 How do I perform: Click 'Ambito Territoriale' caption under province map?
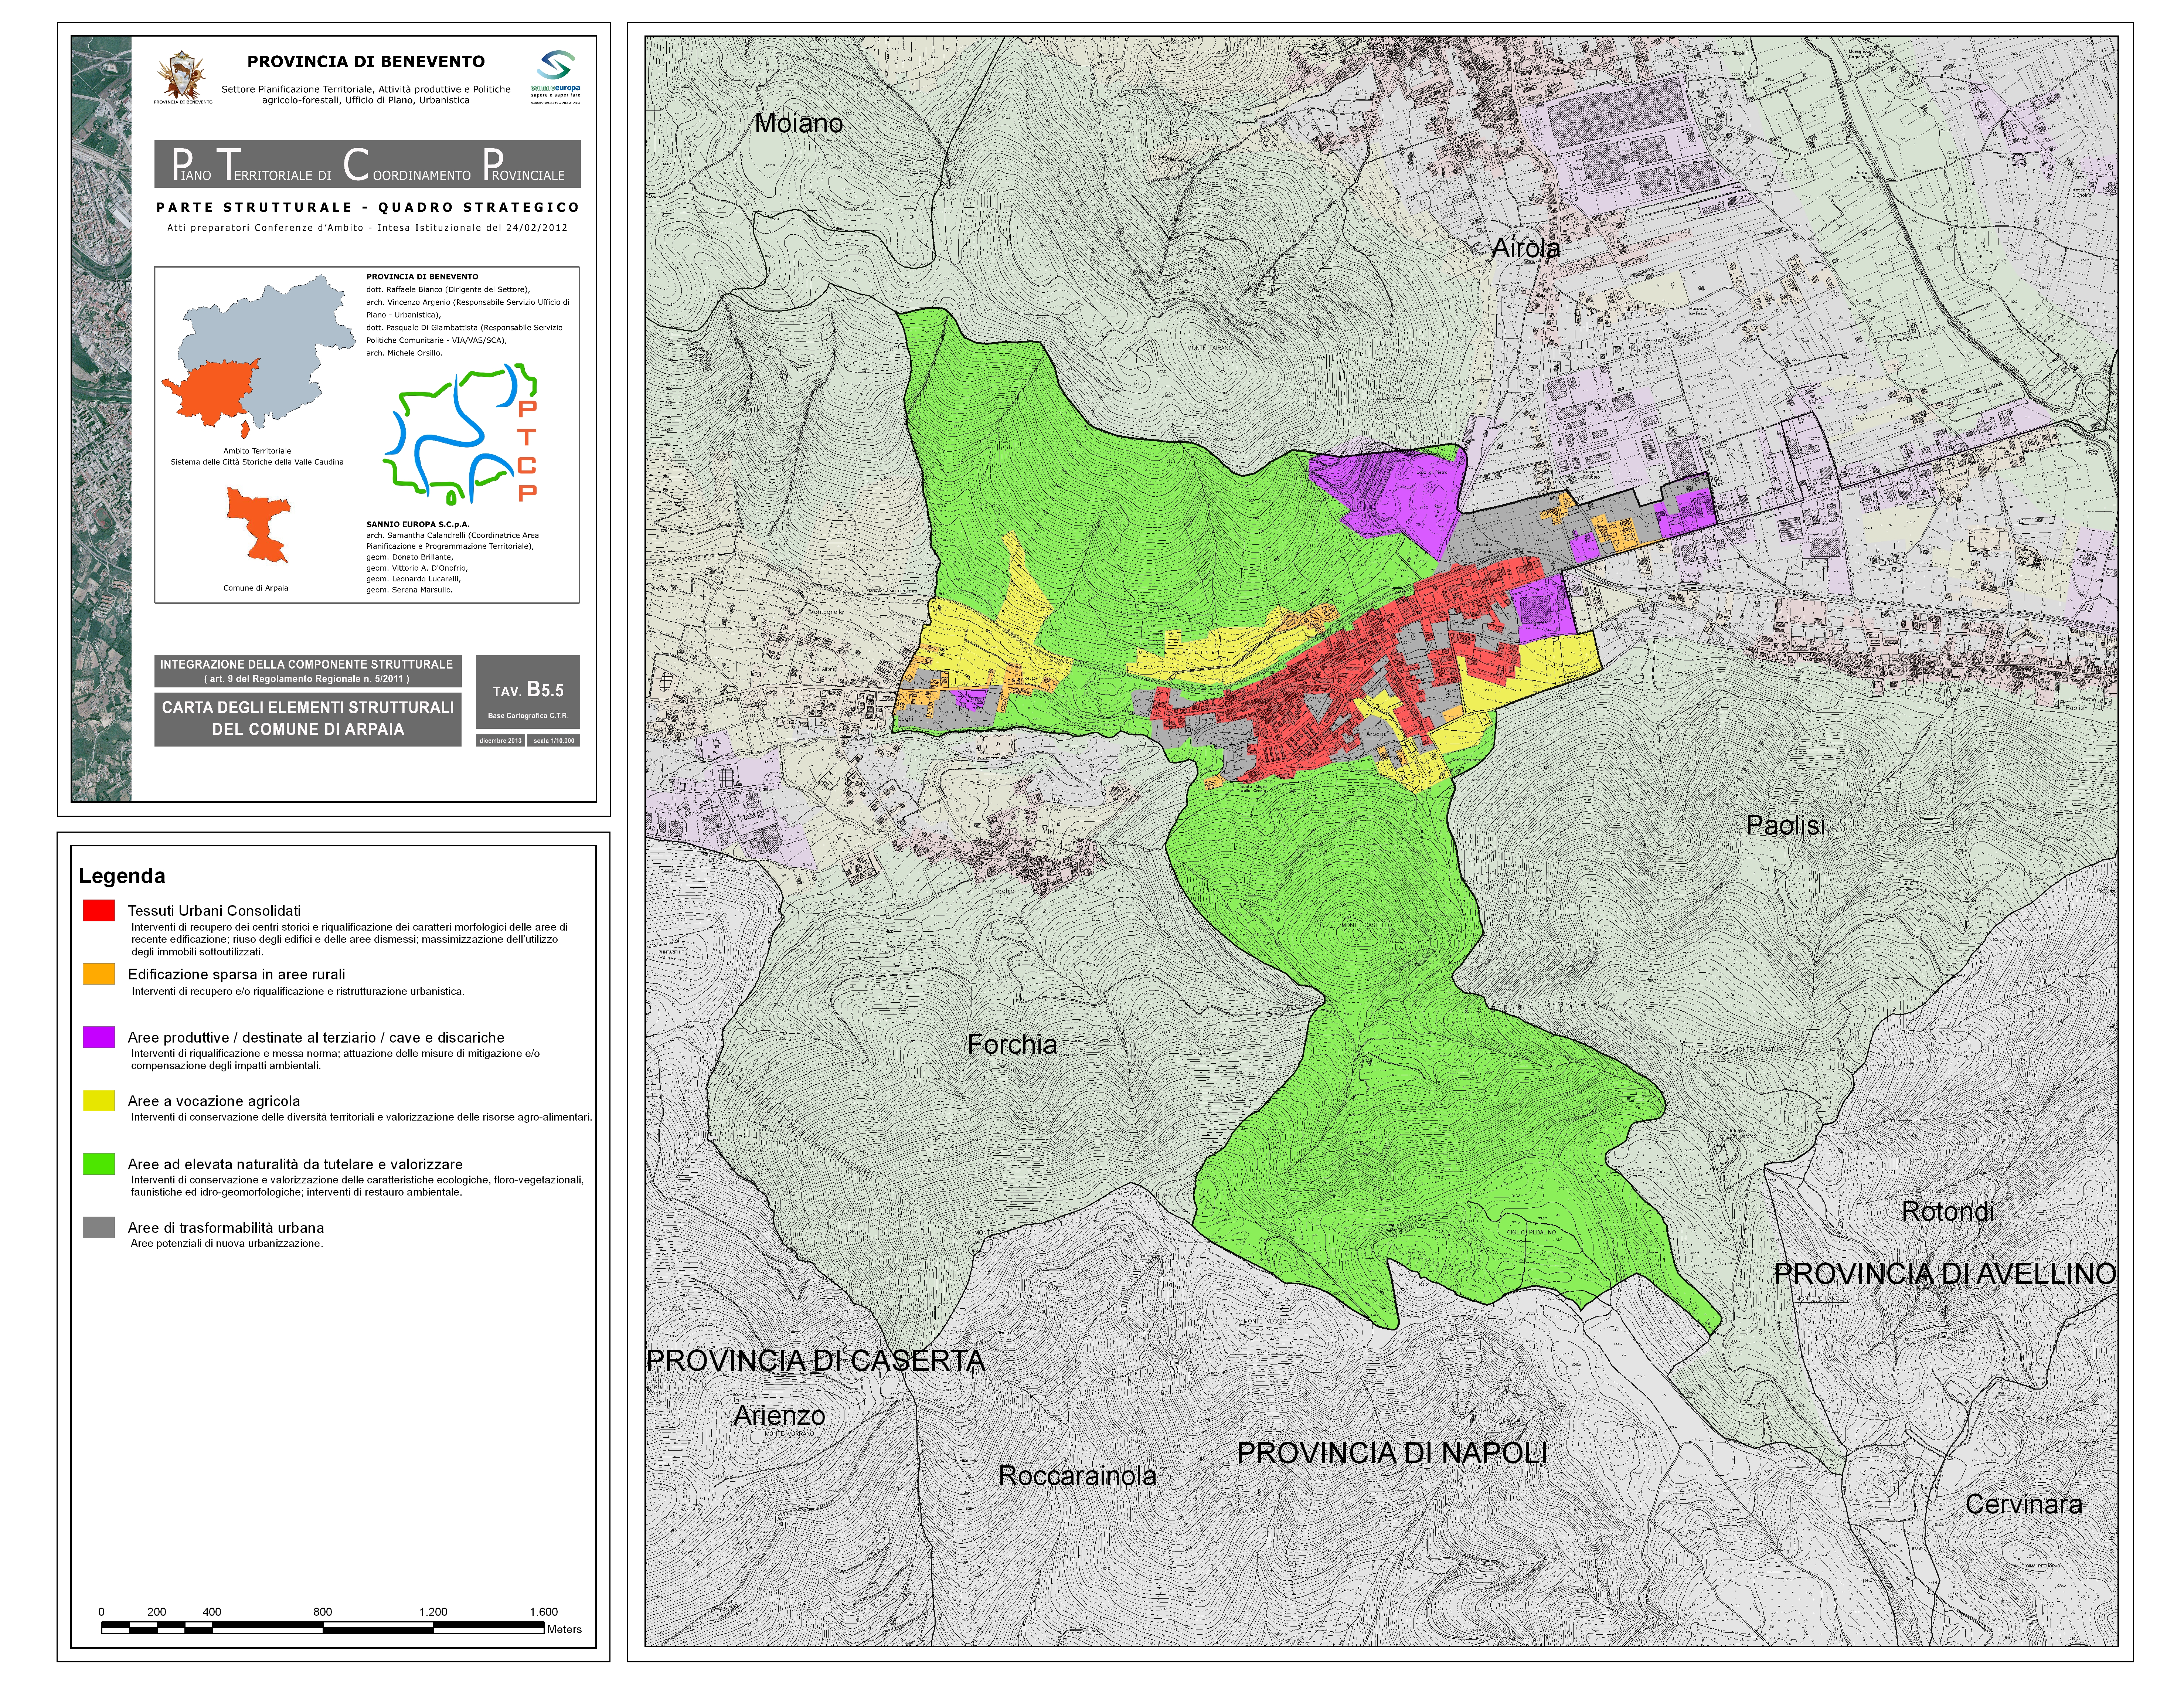coord(257,451)
